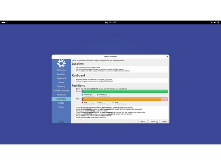Click the Keyboard section heading
This screenshot has height=165, width=221.
(x=78, y=75)
